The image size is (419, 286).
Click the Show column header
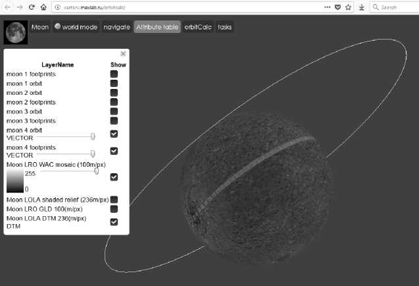tap(118, 65)
